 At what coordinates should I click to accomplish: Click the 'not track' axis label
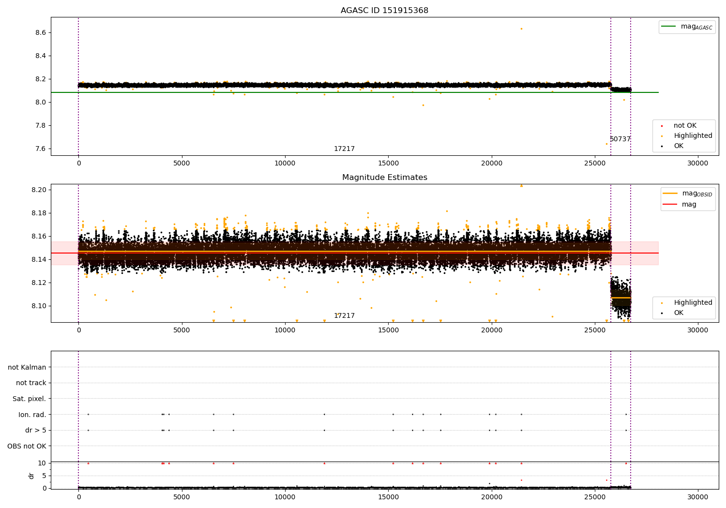31,383
